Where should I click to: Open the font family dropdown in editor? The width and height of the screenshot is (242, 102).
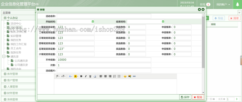coord(58,76)
